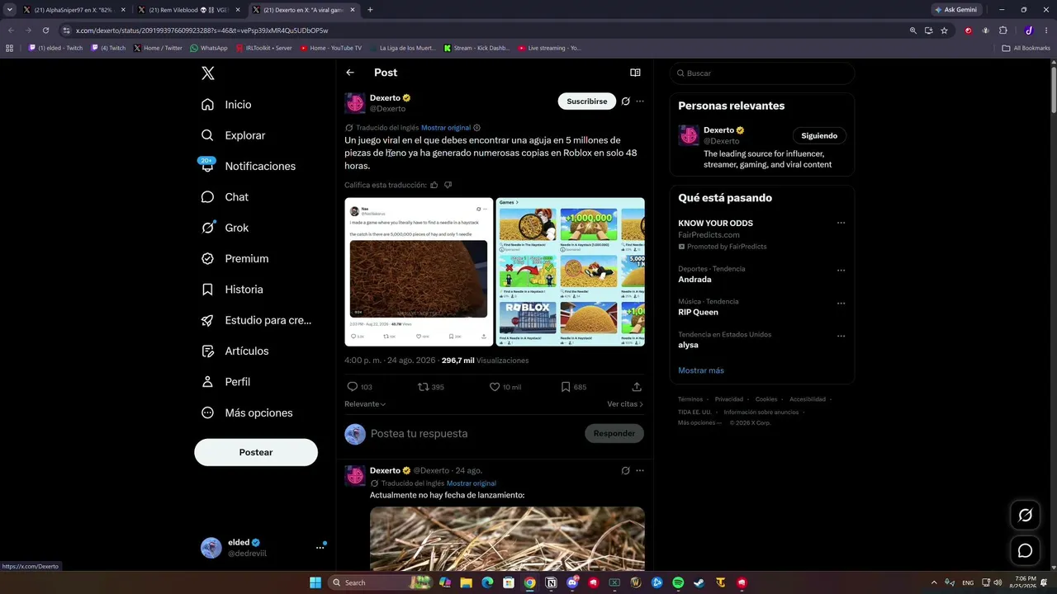Rate the translation with thumbs down
Image resolution: width=1057 pixels, height=594 pixels.
(448, 185)
